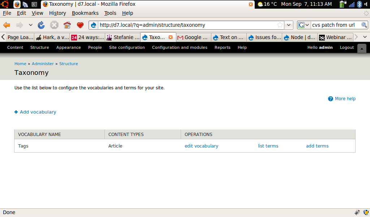Open Site configuration in admin toolbar
Viewport: 370px width, 217px height.
pyautogui.click(x=127, y=47)
